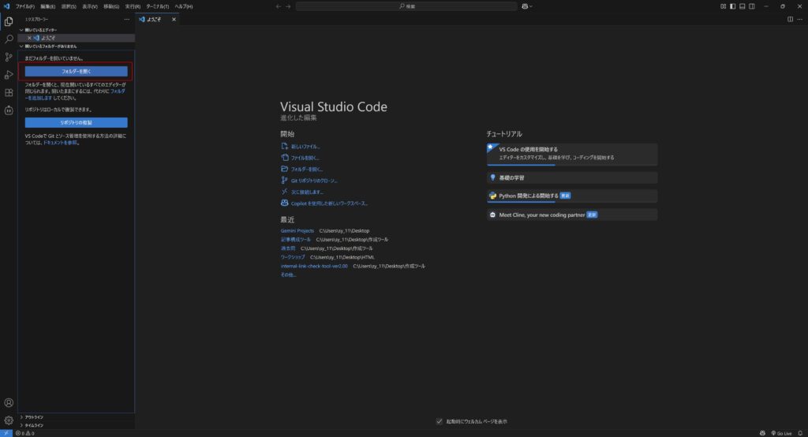Toggle the primary side bar visibility

click(x=732, y=6)
